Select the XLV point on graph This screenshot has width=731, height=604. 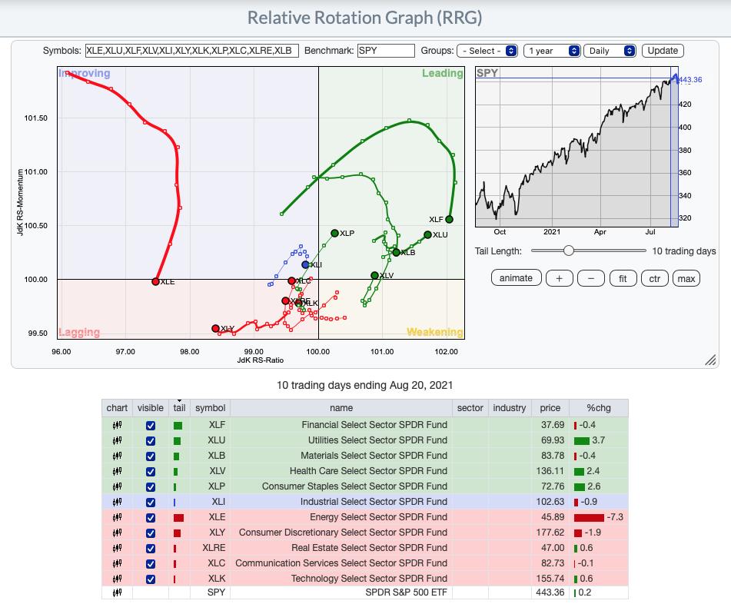click(374, 275)
